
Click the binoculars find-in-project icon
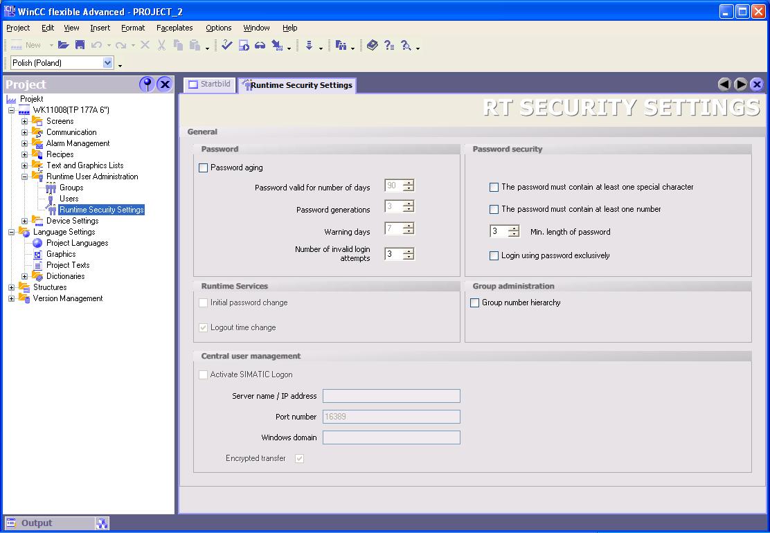pyautogui.click(x=341, y=45)
